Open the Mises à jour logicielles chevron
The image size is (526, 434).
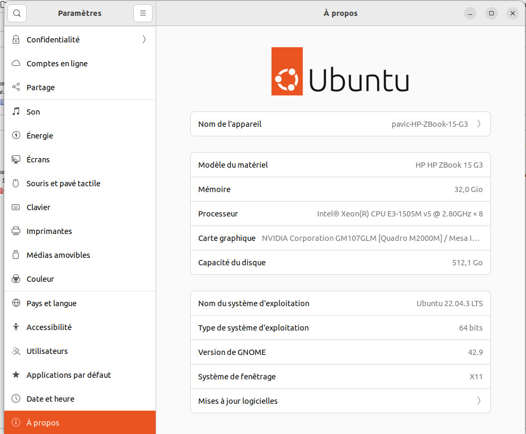click(x=479, y=401)
